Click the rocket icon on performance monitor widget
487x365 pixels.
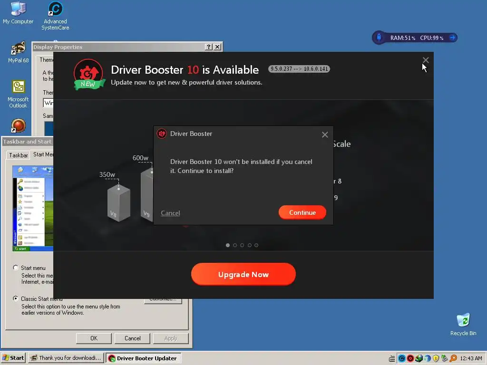point(379,38)
